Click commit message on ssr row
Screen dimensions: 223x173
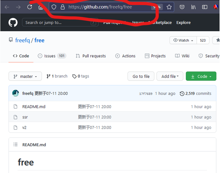tap(94, 117)
